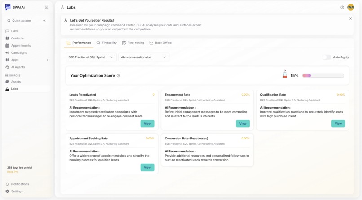Click the Settings gear icon
362x200 pixels.
tap(7, 191)
